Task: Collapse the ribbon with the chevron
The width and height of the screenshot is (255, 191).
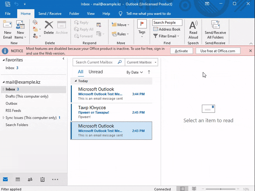Action: [x=251, y=43]
